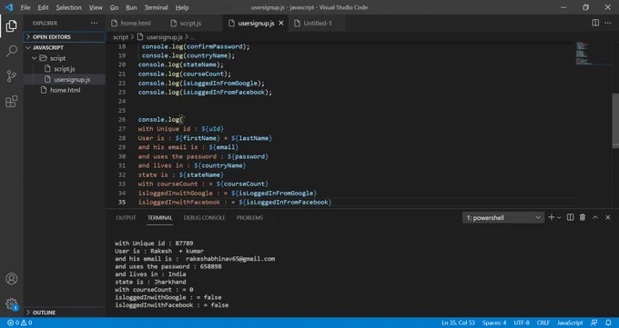Change language mode via JavaScript
The height and width of the screenshot is (328, 619).
[x=570, y=323]
